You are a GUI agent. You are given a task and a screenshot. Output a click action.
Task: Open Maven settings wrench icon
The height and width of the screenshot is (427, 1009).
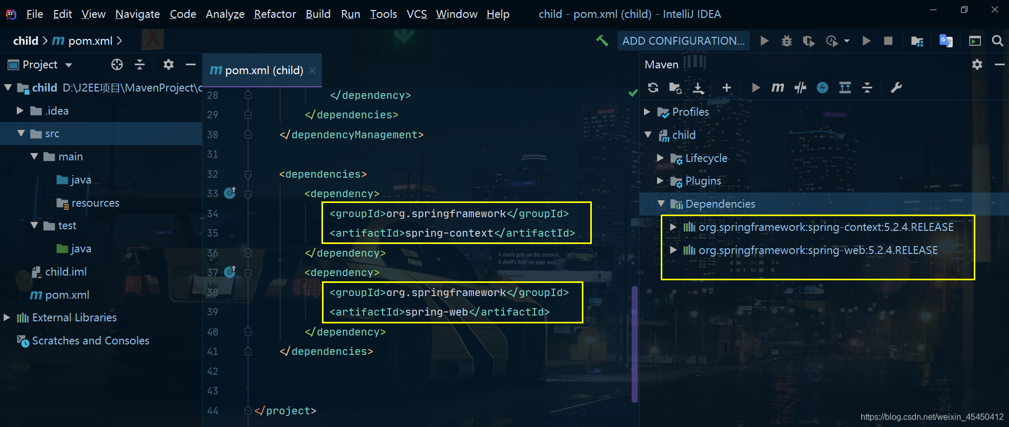coord(896,87)
